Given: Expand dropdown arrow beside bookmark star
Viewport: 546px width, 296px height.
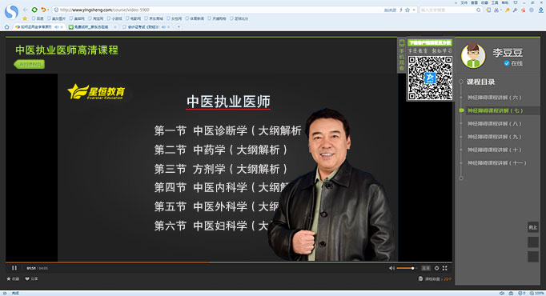Looking at the screenshot, I should 414,10.
